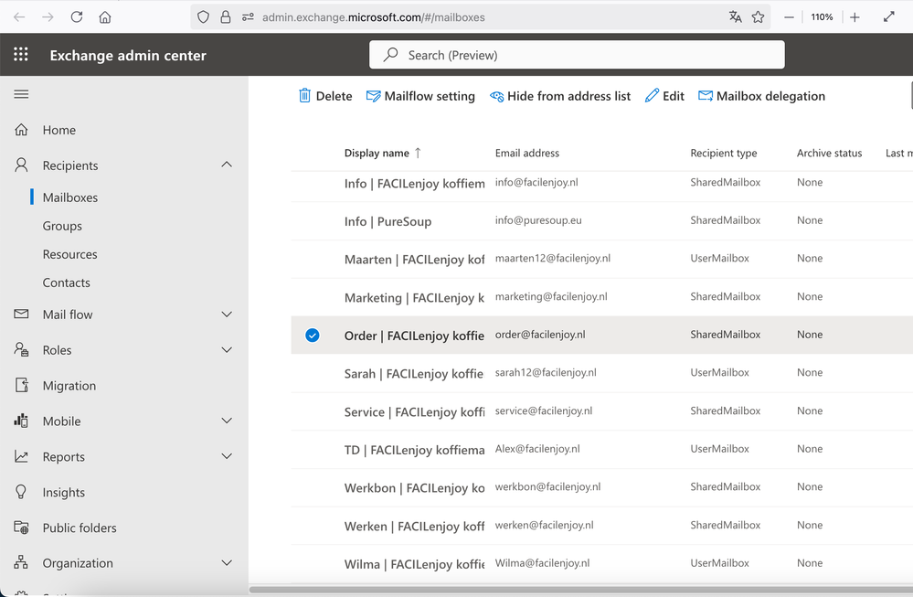The image size is (913, 597).
Task: Expand the Reports section chevron
Action: [227, 456]
